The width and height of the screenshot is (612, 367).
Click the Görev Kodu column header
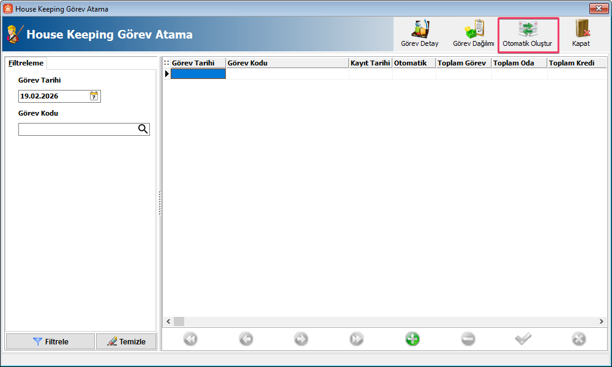[286, 63]
